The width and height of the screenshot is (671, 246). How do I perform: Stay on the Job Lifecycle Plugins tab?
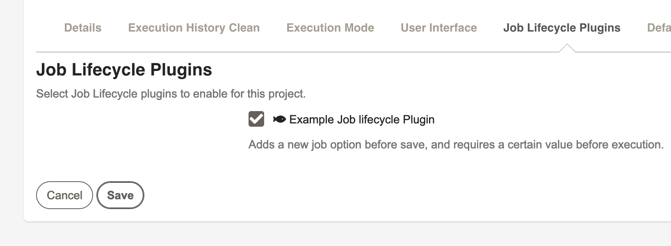pos(562,28)
